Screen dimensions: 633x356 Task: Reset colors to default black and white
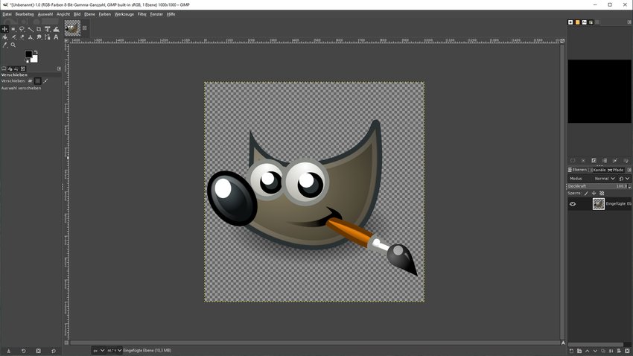pyautogui.click(x=27, y=61)
